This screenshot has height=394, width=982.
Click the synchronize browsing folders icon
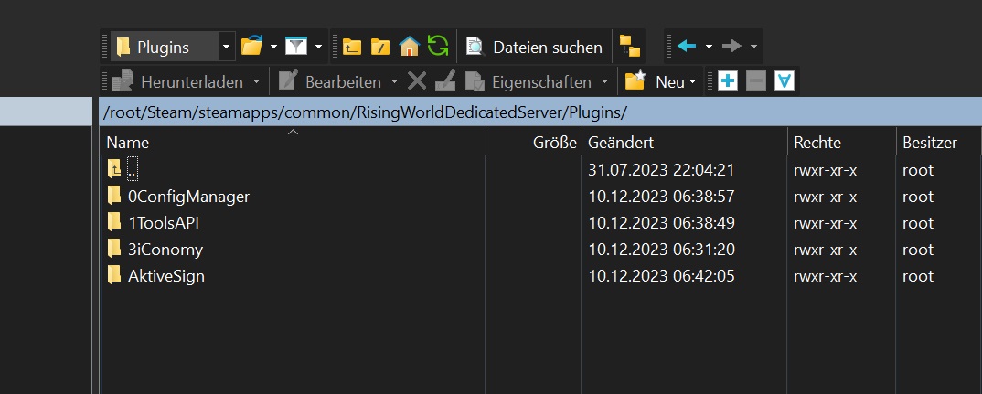630,47
